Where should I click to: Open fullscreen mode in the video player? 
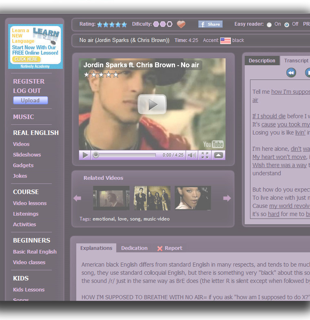point(205,155)
